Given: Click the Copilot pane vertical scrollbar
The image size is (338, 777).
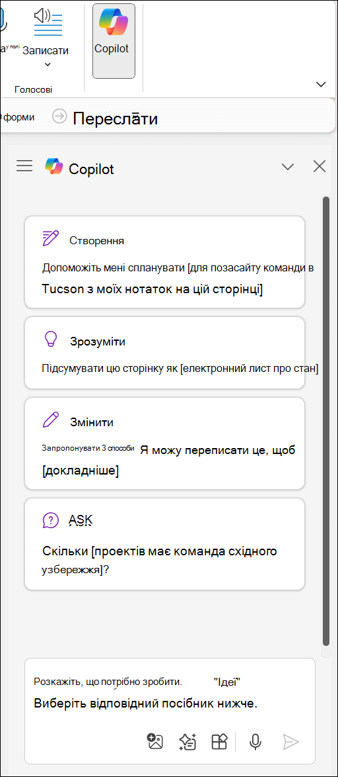Looking at the screenshot, I should point(325,421).
